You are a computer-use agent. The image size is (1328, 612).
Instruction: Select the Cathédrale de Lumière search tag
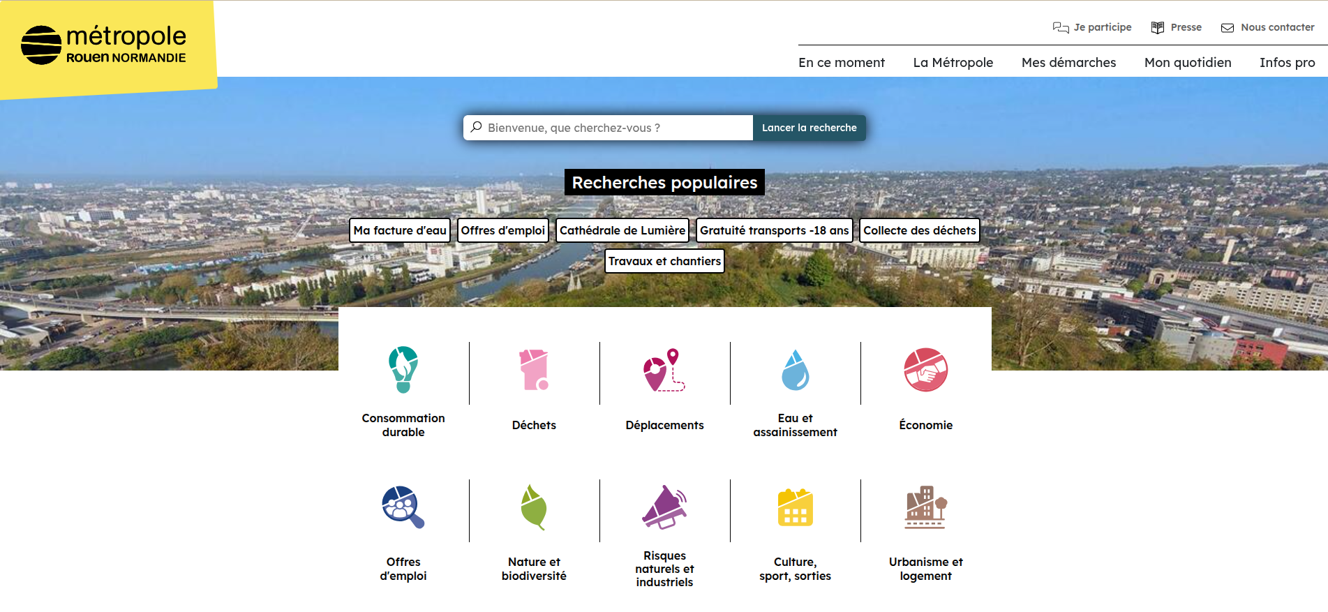tap(622, 230)
